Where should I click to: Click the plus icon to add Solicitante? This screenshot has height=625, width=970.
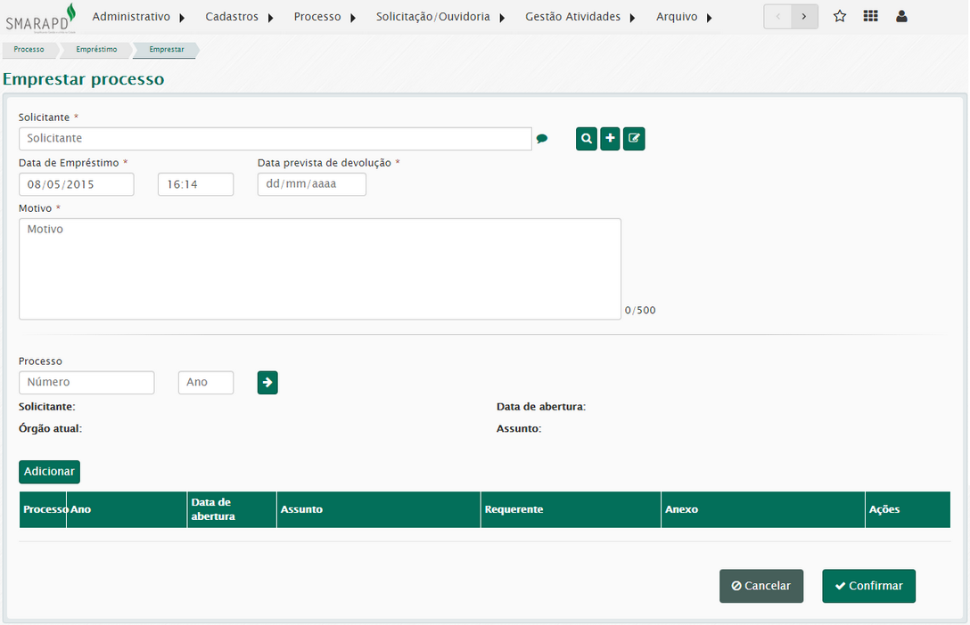pyautogui.click(x=610, y=139)
